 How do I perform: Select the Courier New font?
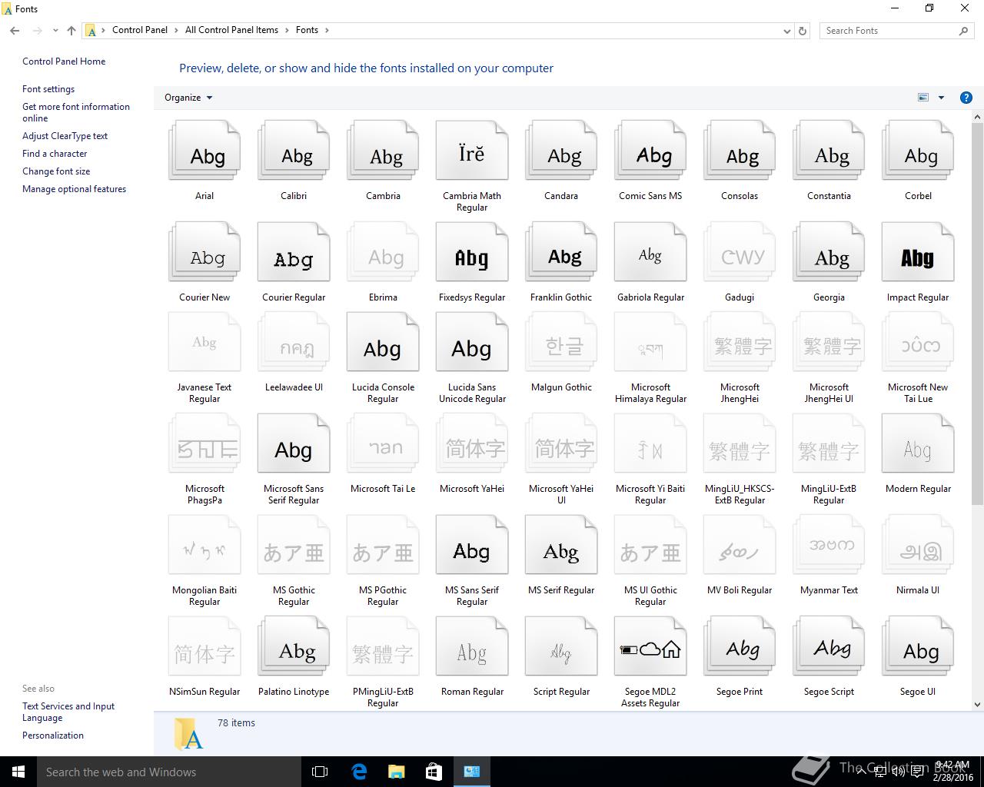pyautogui.click(x=204, y=253)
